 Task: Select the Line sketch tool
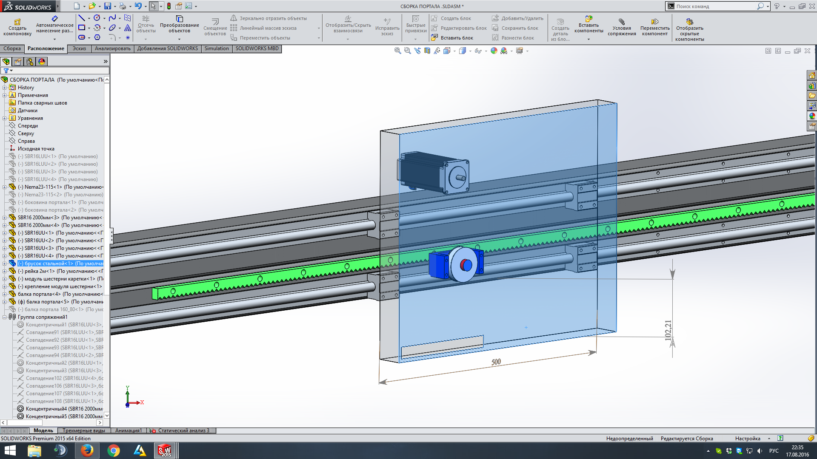click(x=82, y=18)
